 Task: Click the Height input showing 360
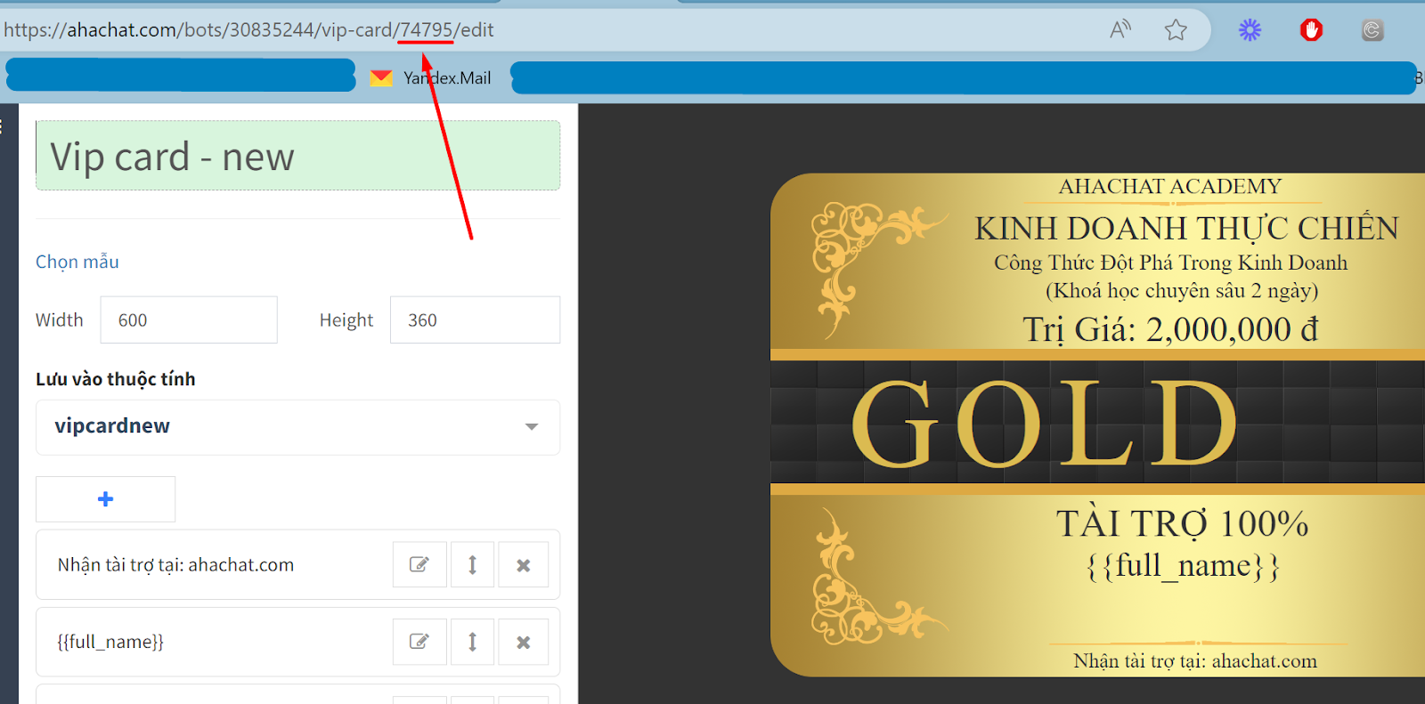475,320
